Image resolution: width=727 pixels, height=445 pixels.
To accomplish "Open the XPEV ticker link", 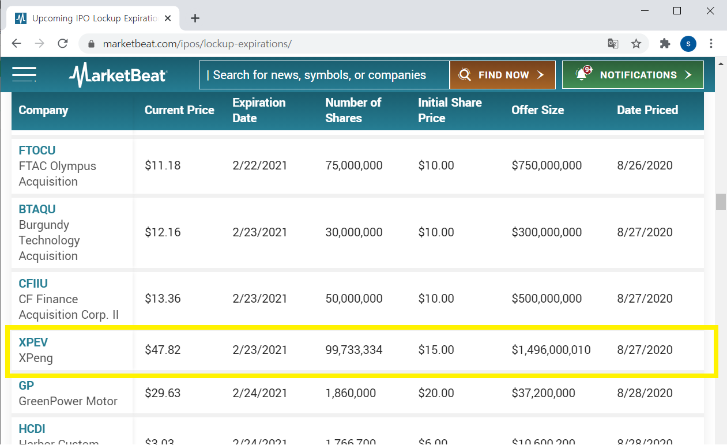I will pyautogui.click(x=33, y=342).
